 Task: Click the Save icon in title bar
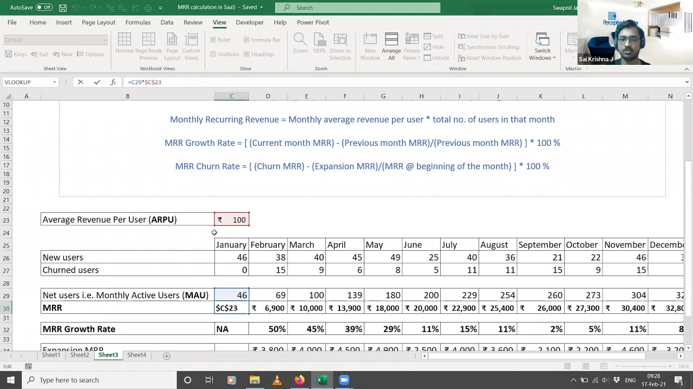[63, 8]
